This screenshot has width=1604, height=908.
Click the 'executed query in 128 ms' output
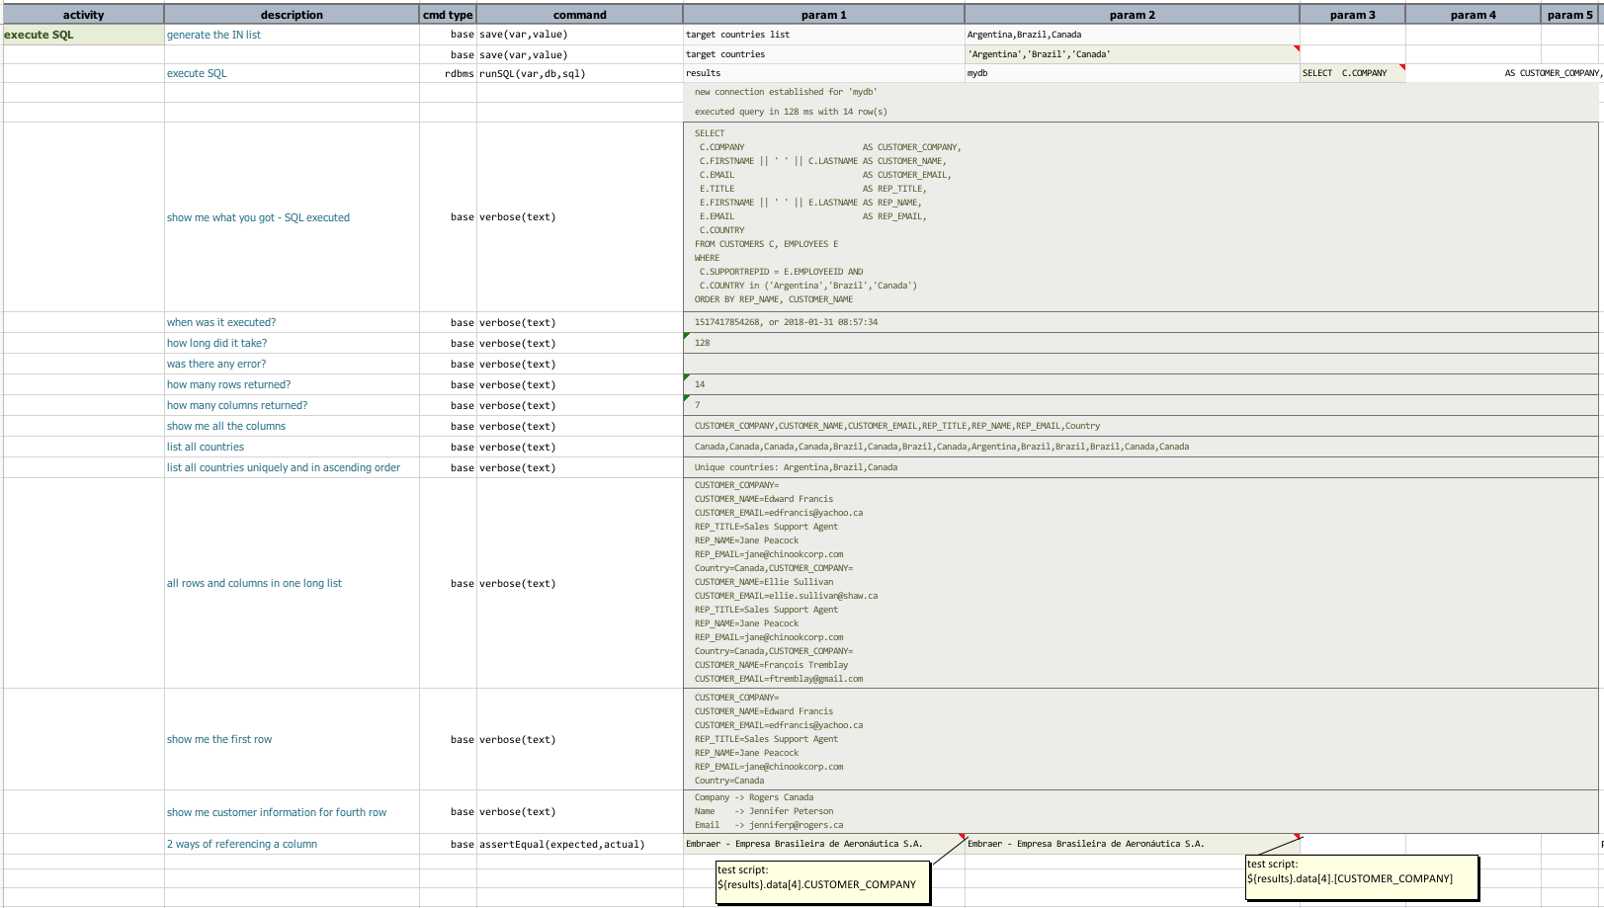[x=1140, y=112]
